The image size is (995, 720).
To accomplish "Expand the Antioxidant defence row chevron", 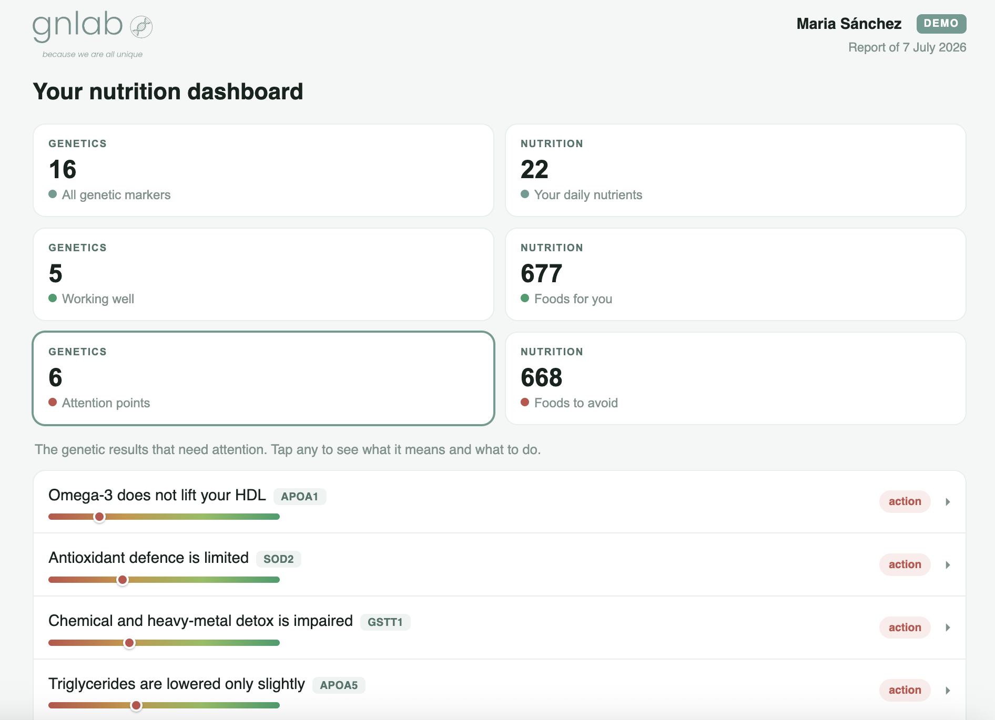I will point(948,565).
